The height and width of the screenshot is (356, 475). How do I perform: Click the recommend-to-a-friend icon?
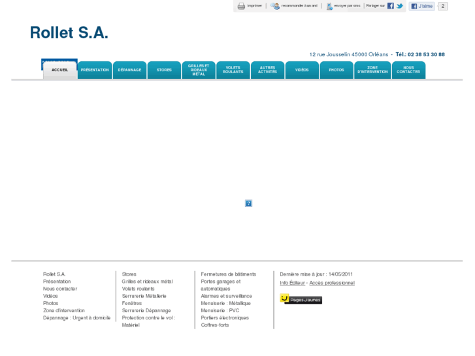click(x=275, y=6)
